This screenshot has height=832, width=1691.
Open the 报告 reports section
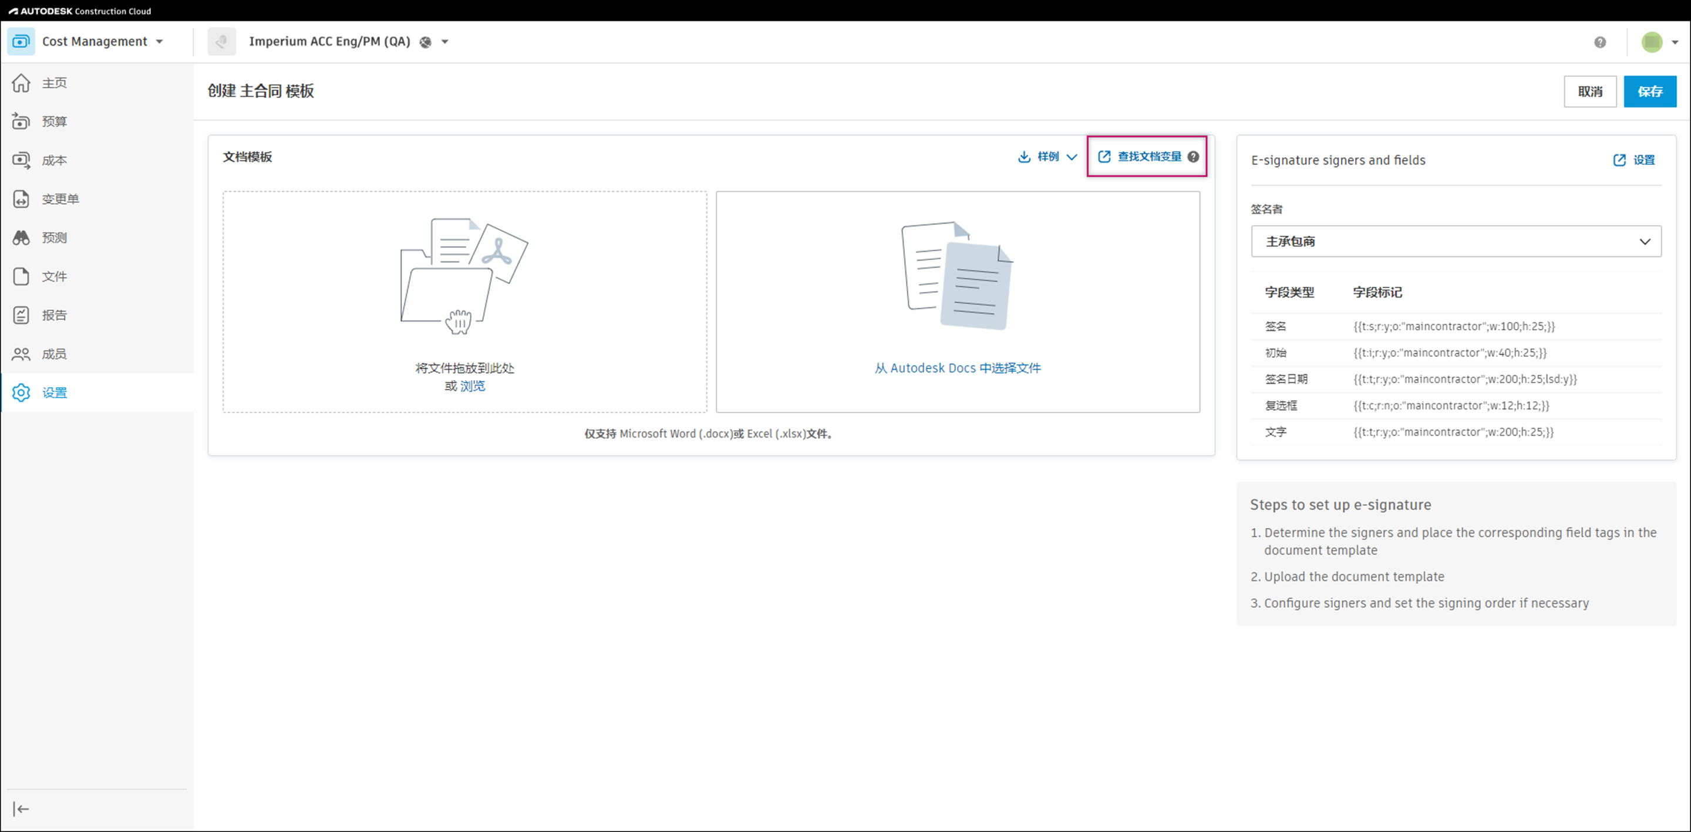click(55, 316)
